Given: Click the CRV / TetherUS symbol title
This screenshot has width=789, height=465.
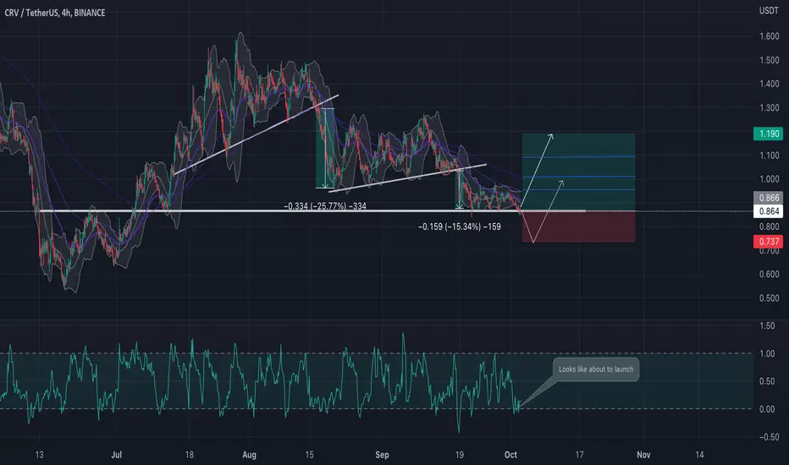Looking at the screenshot, I should coord(55,13).
